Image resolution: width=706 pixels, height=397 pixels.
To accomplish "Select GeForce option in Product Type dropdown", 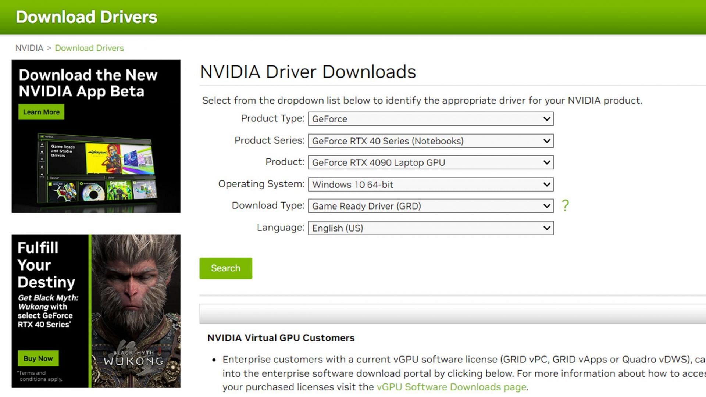I will 430,119.
